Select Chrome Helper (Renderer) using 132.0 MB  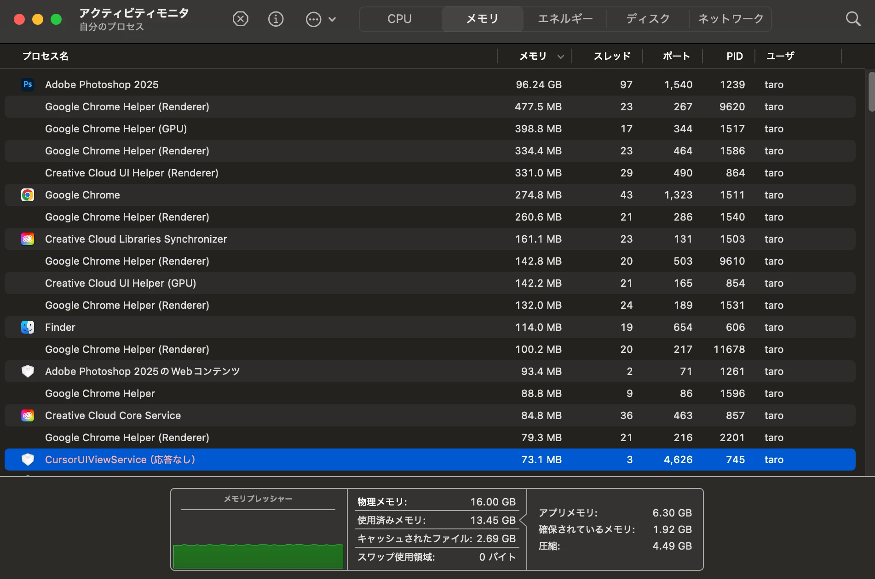coord(430,305)
